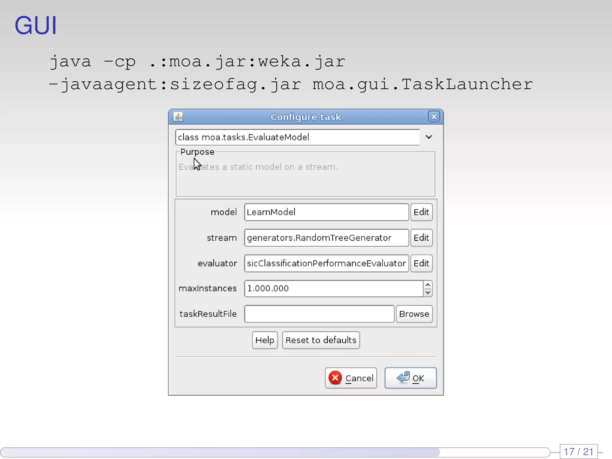Screen dimensions: 612x459
Task: Click the evaluator text field
Action: [x=326, y=263]
